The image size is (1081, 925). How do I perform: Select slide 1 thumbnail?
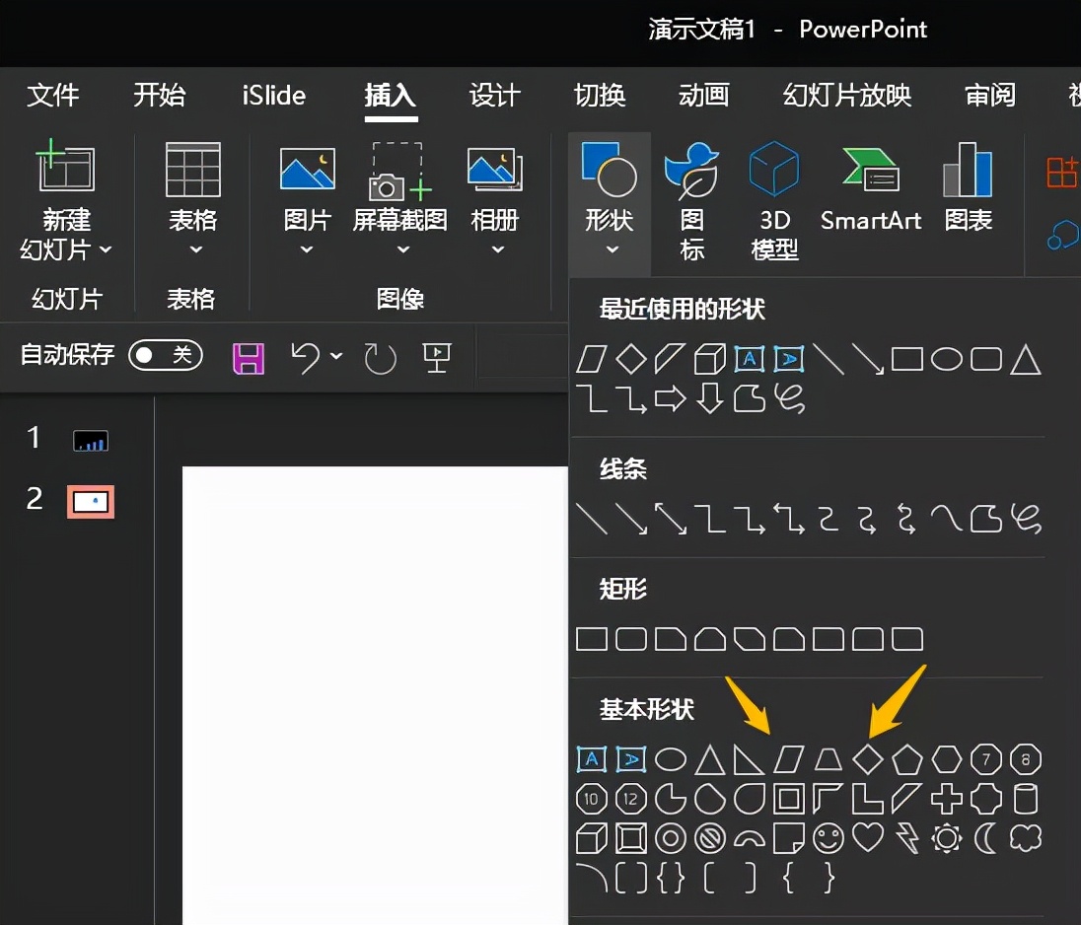tap(91, 441)
